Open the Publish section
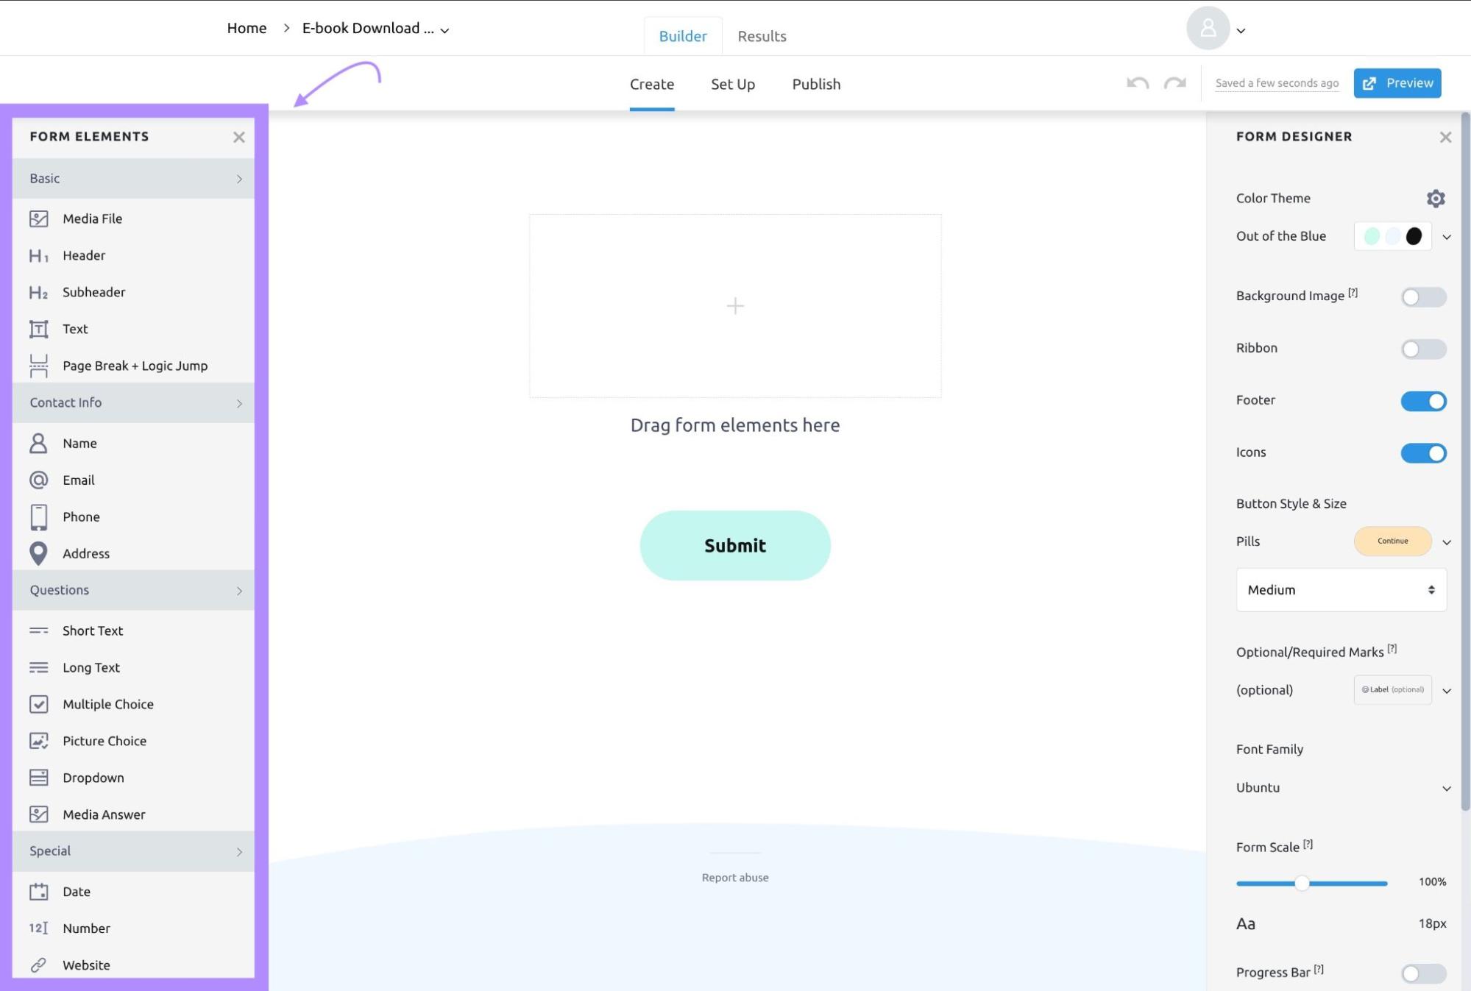 pos(815,84)
